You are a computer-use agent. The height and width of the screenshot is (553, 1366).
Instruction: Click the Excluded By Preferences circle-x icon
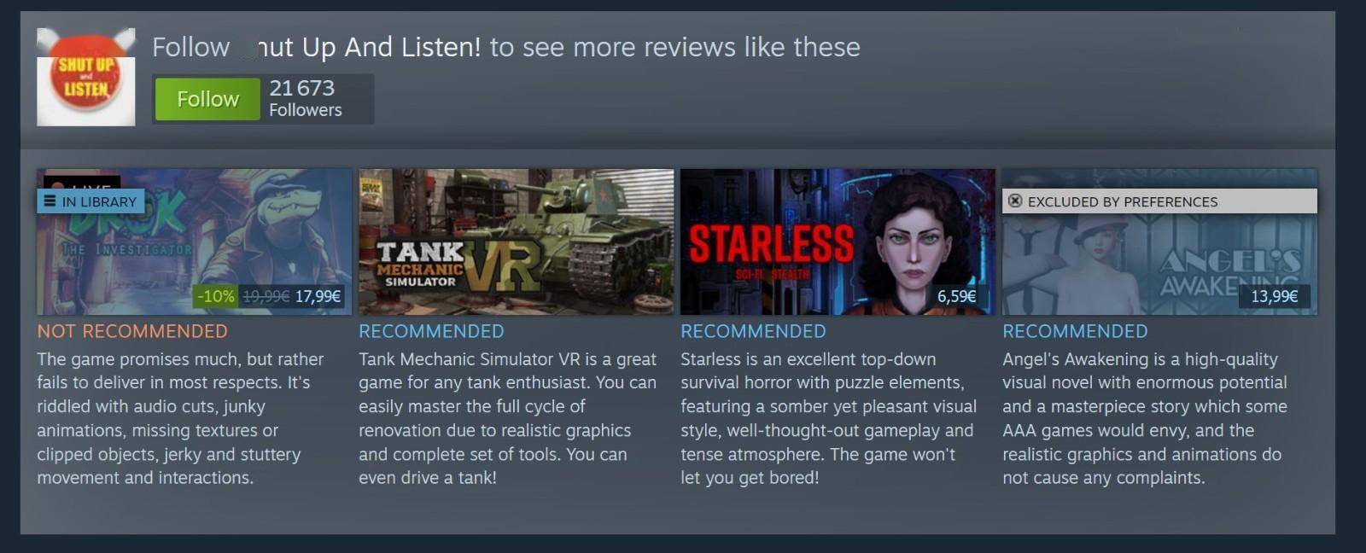pyautogui.click(x=1015, y=201)
